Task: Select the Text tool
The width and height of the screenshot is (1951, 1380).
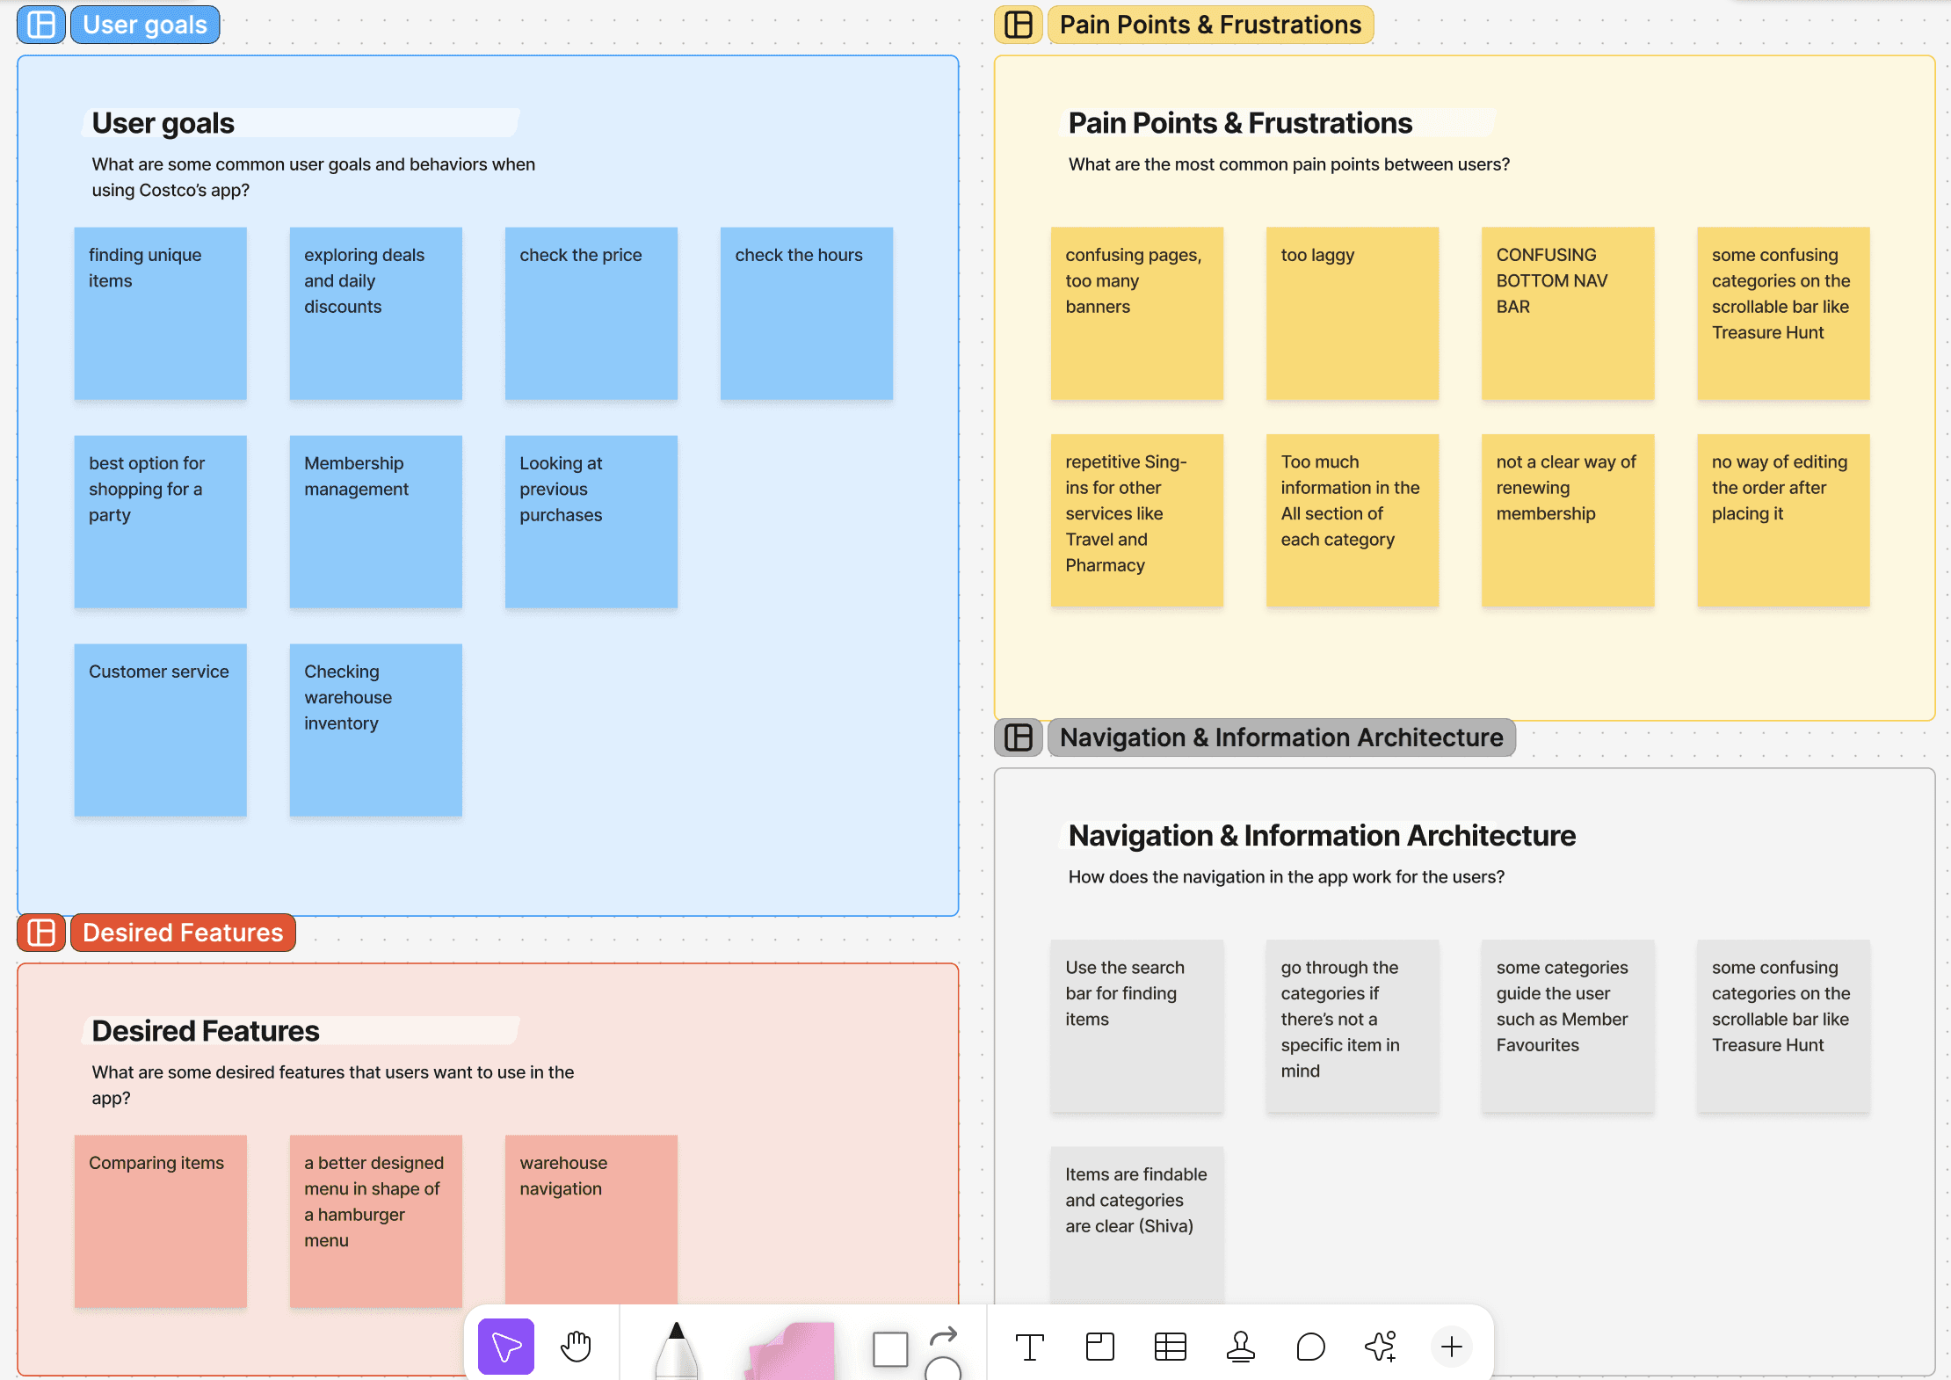Action: click(1029, 1347)
